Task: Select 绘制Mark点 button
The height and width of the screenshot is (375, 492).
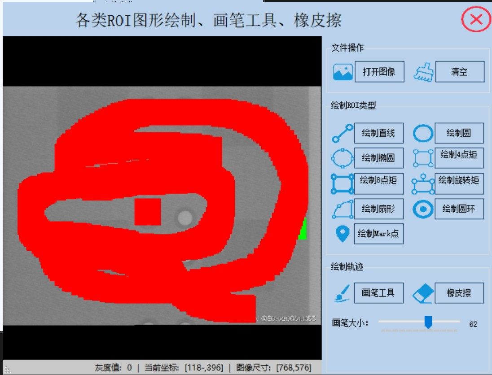Action: pyautogui.click(x=379, y=234)
